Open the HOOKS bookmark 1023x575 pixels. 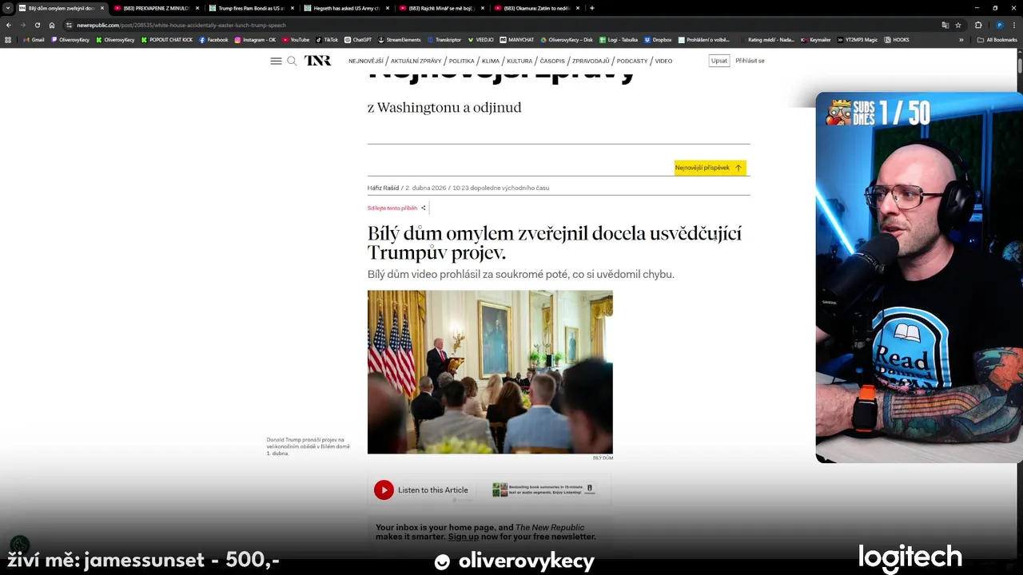tap(897, 39)
